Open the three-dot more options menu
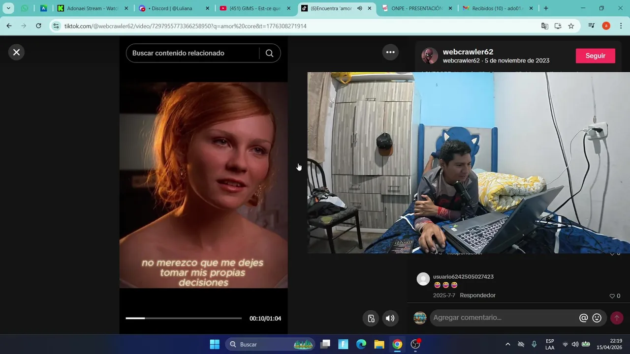The height and width of the screenshot is (354, 630). (390, 52)
